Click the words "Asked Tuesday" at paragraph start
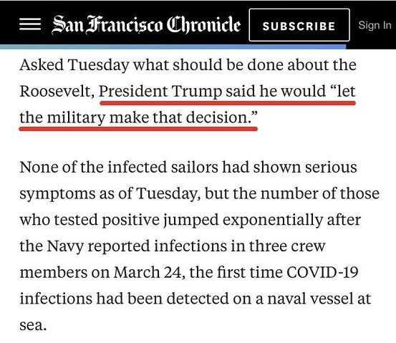 (x=74, y=65)
